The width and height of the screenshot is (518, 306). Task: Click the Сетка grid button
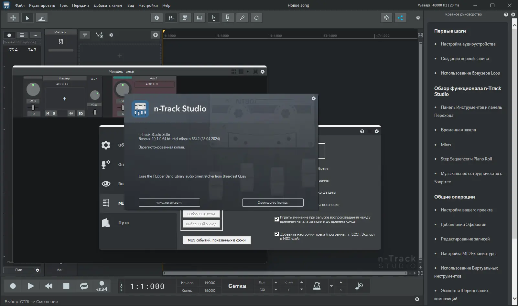point(237,286)
